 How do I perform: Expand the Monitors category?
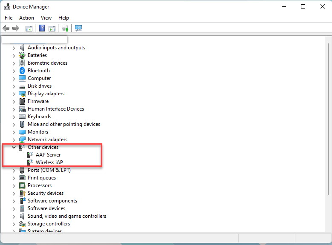[x=14, y=132]
